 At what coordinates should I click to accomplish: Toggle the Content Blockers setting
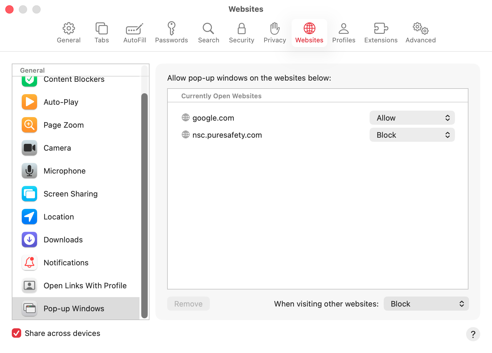click(x=29, y=79)
